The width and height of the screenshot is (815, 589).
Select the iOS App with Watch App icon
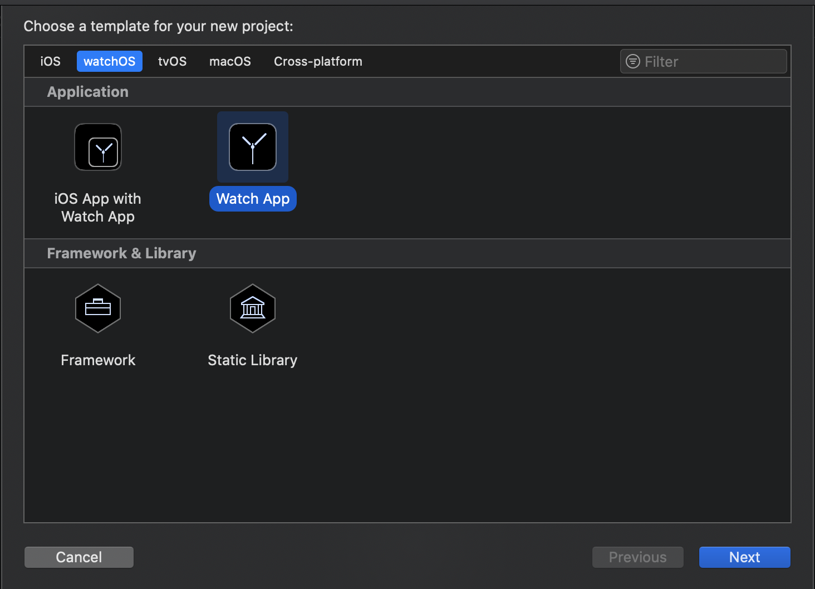pos(98,148)
